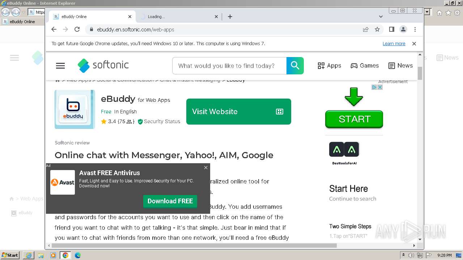Screen dimensions: 463x260
Task: Open Windows Explorer folder in taskbar
Action: tap(41, 255)
